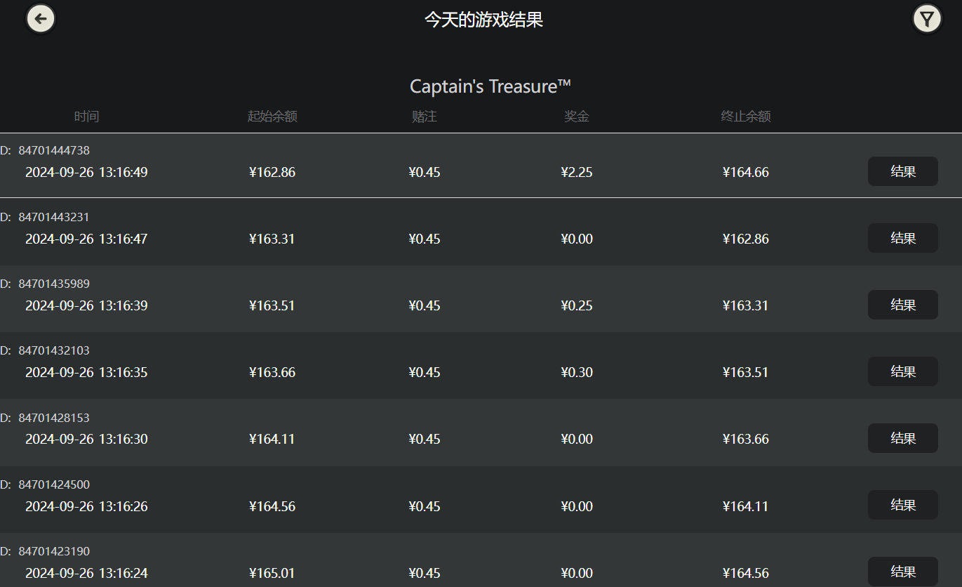Click the ¥2.25 prize amount
Screen dimensions: 962x587
(577, 172)
